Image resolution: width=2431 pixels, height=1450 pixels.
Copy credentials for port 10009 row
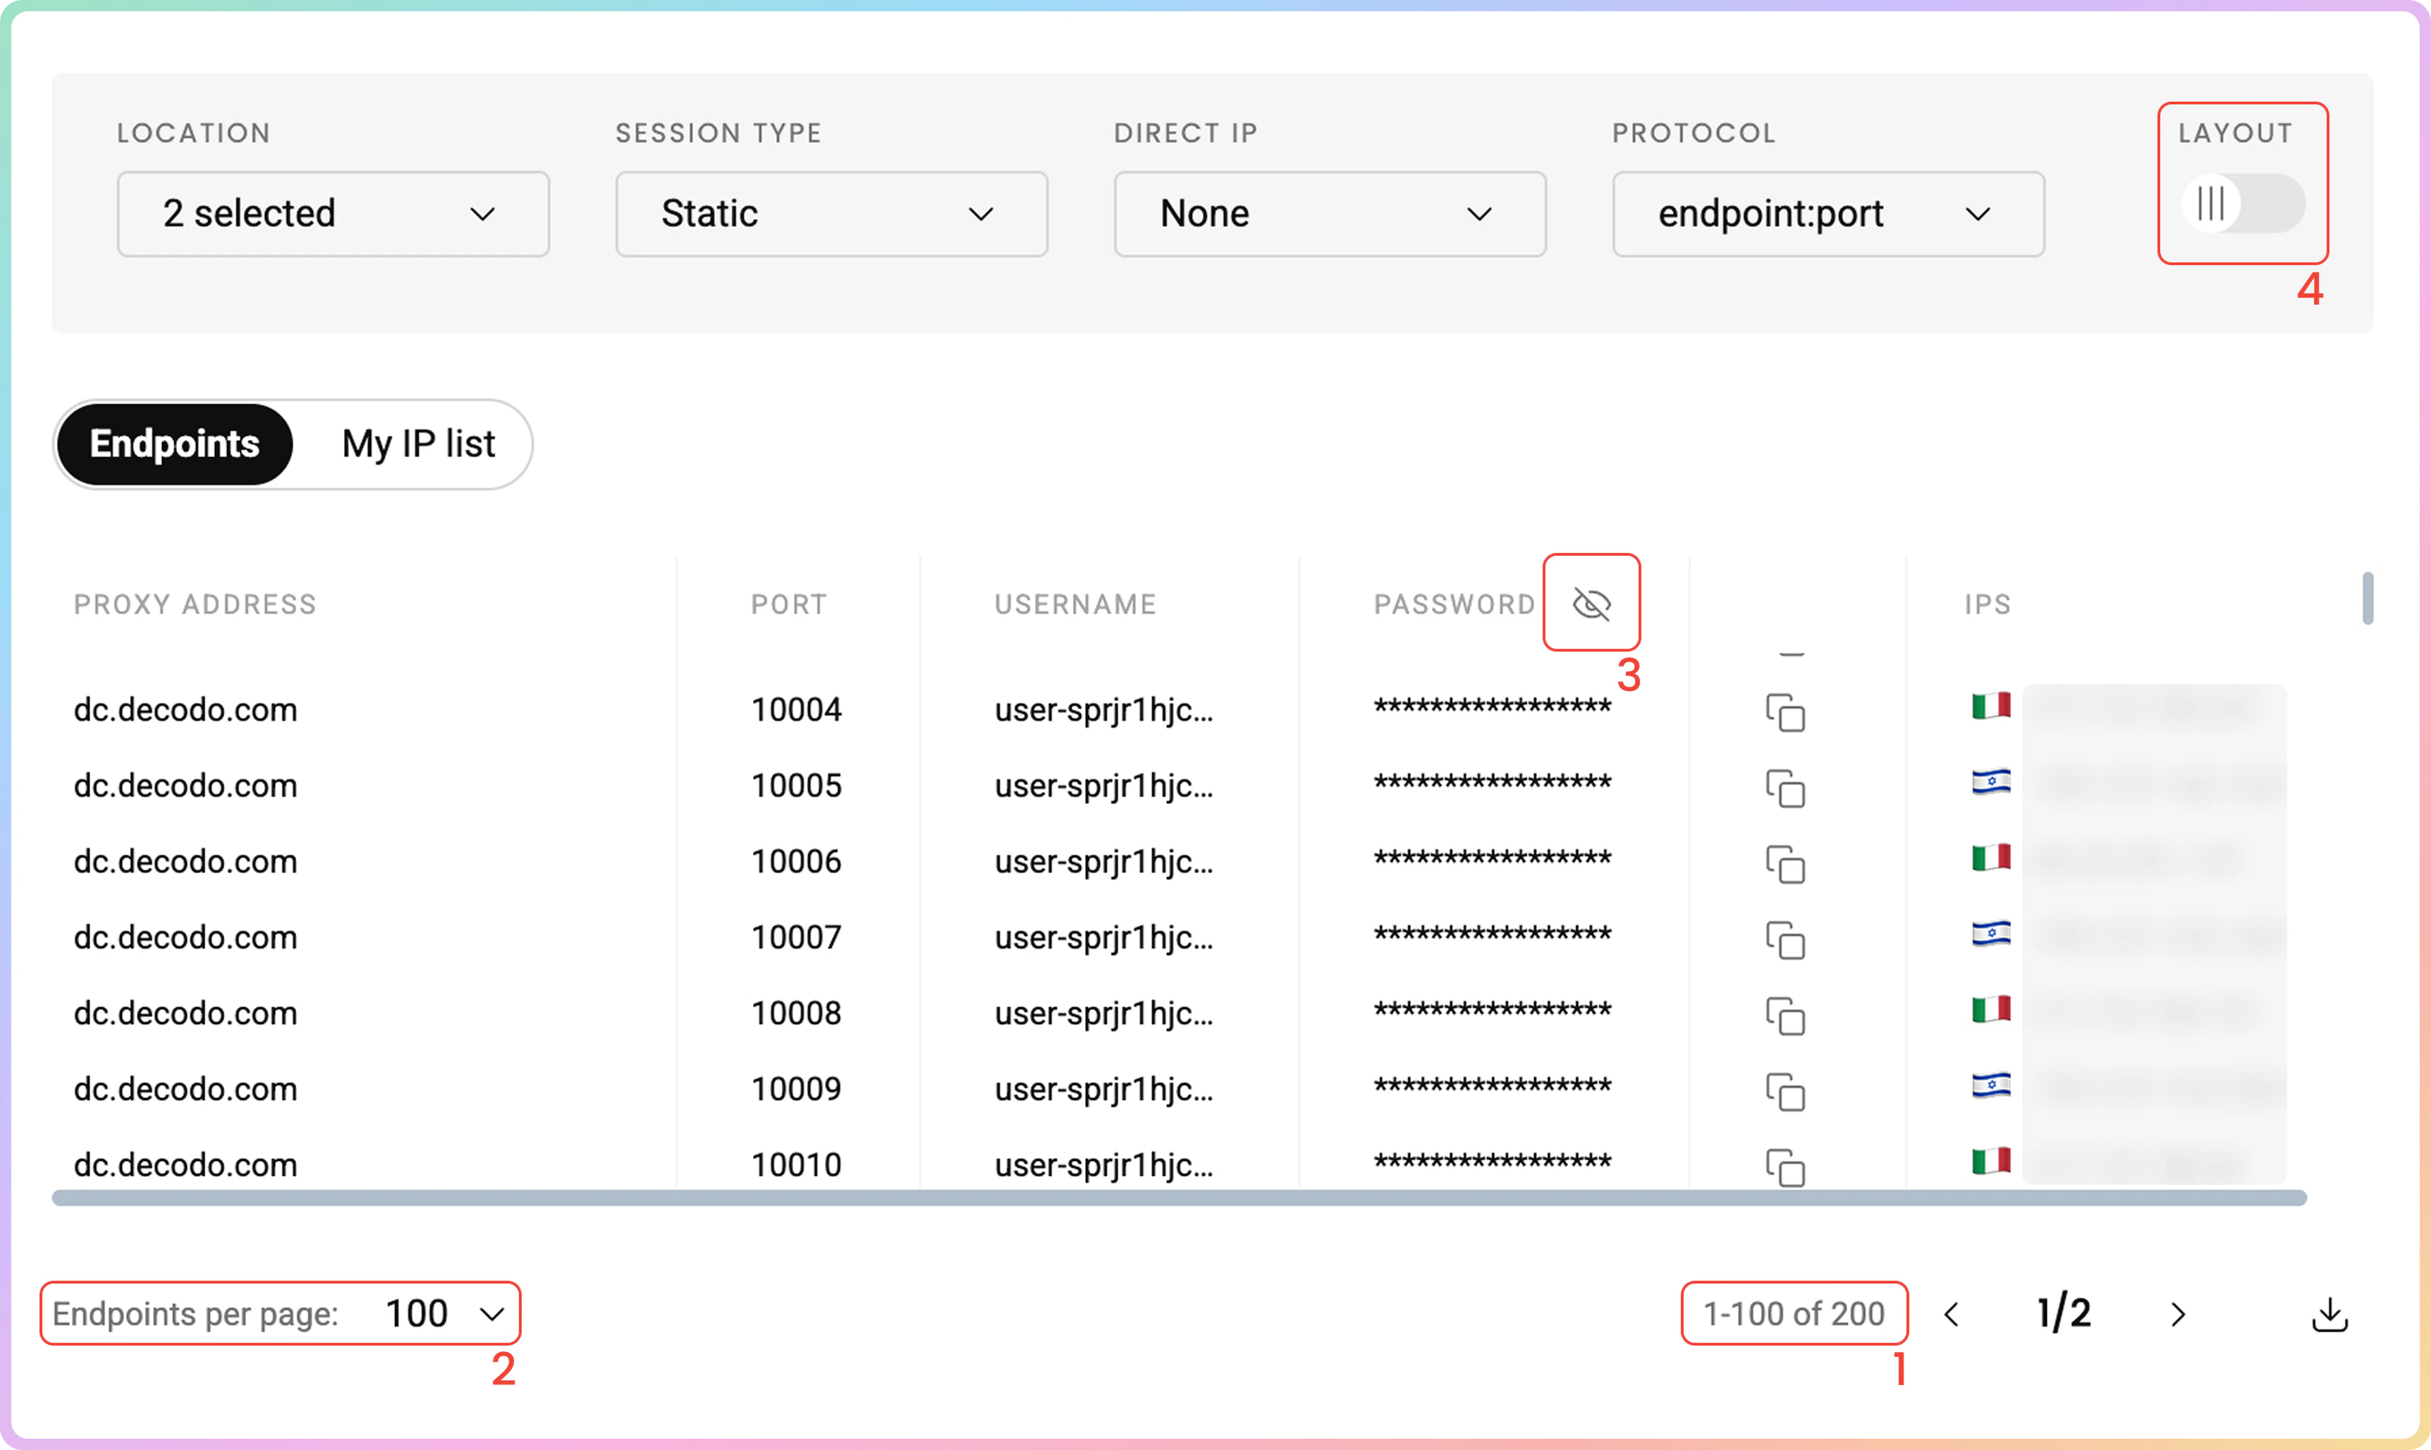coord(1784,1092)
